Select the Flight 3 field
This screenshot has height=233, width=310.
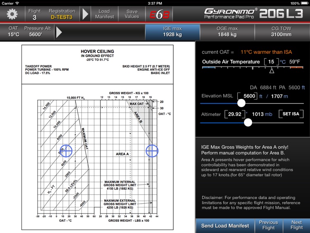(34, 14)
